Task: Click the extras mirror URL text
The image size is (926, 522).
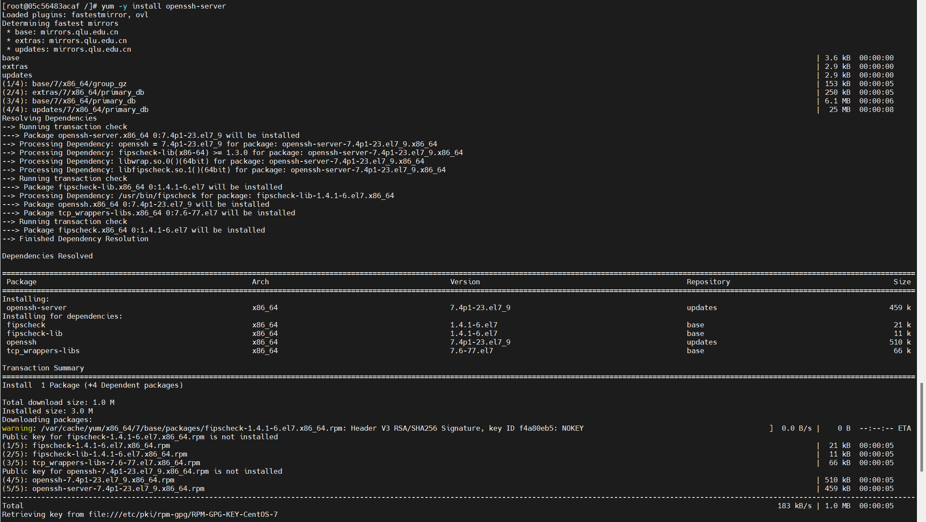Action: tap(89, 40)
